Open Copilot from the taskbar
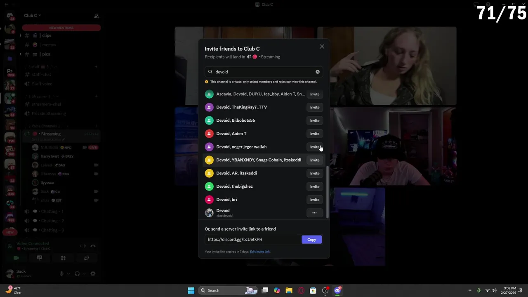The width and height of the screenshot is (528, 297). 277,290
